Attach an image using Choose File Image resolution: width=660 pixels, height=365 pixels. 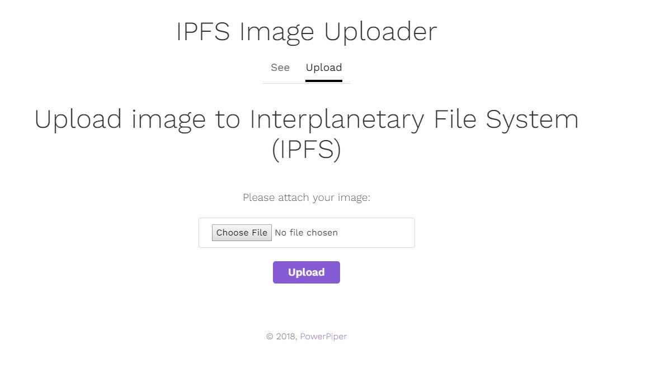pos(242,233)
